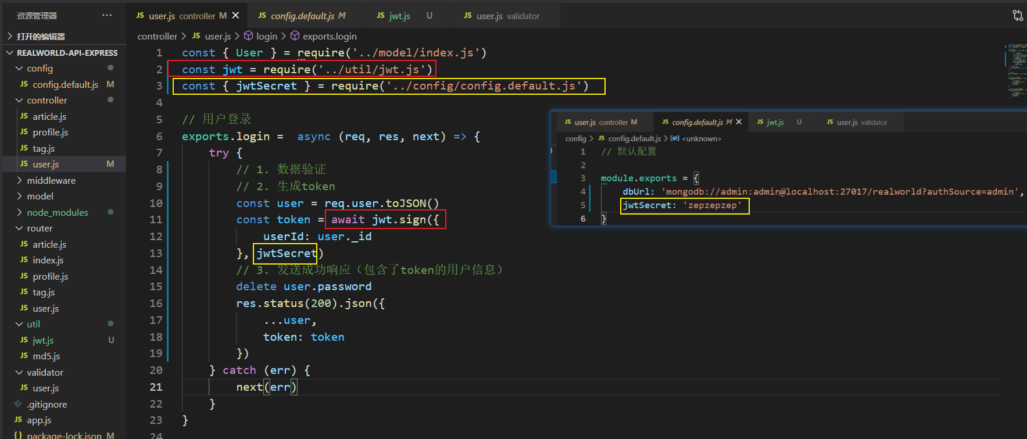Collapse the controller folder

point(19,101)
